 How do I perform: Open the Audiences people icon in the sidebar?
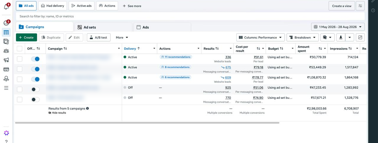pyautogui.click(x=6, y=51)
